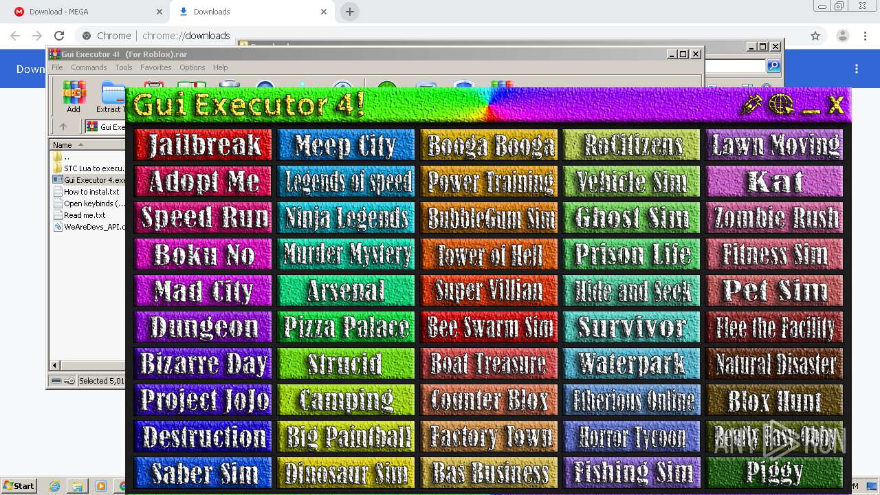Image resolution: width=880 pixels, height=495 pixels.
Task: Choose the Murder Mystery button
Action: pyautogui.click(x=346, y=254)
